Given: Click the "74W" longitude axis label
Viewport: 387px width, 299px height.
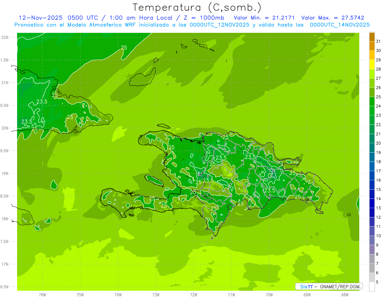Looking at the screenshot, I should coord(118,295).
